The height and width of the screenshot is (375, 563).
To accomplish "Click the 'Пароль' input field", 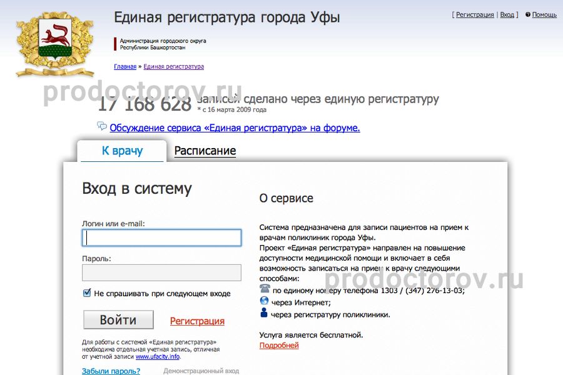I will coord(161,272).
